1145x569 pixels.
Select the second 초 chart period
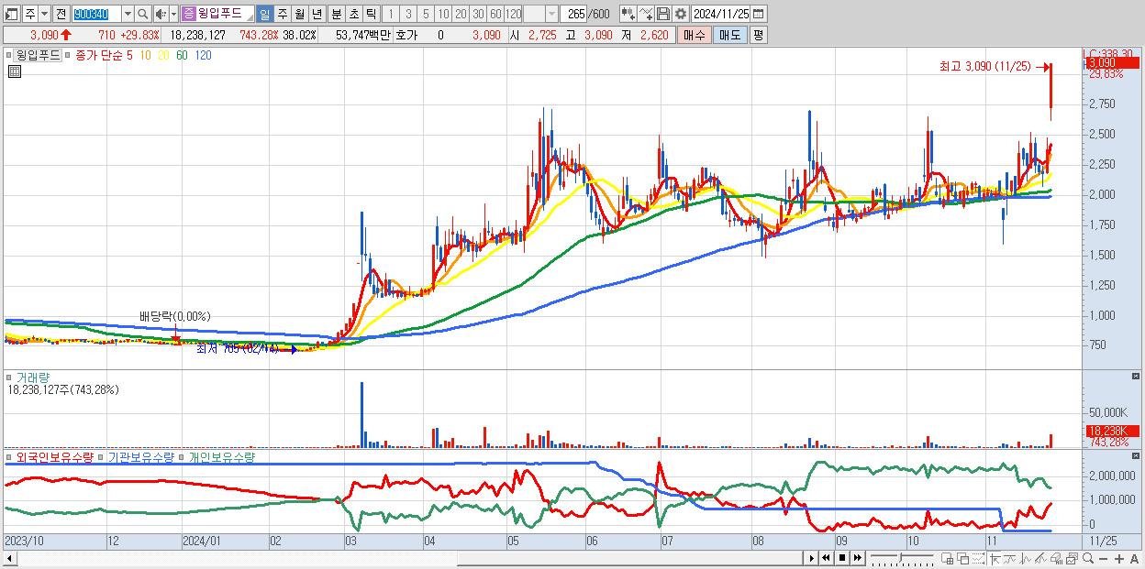(353, 14)
